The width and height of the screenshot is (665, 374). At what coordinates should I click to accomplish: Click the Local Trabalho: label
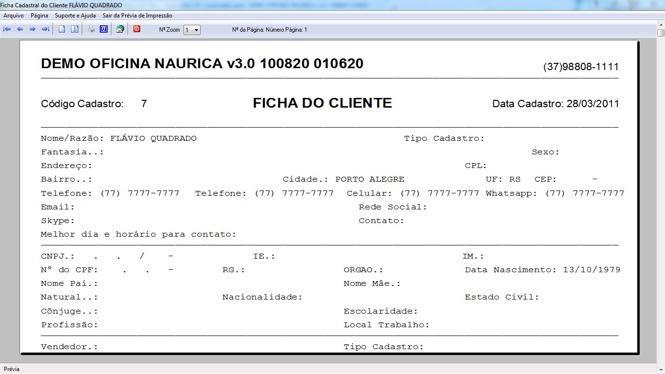(387, 325)
